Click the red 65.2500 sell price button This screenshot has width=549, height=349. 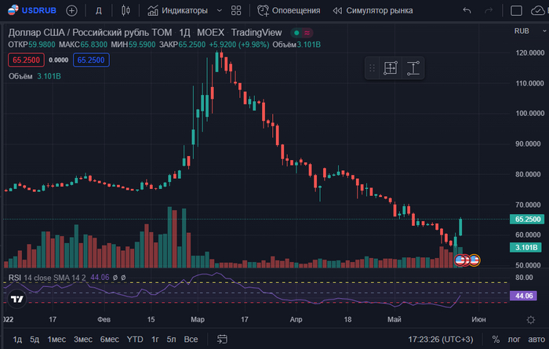(26, 60)
